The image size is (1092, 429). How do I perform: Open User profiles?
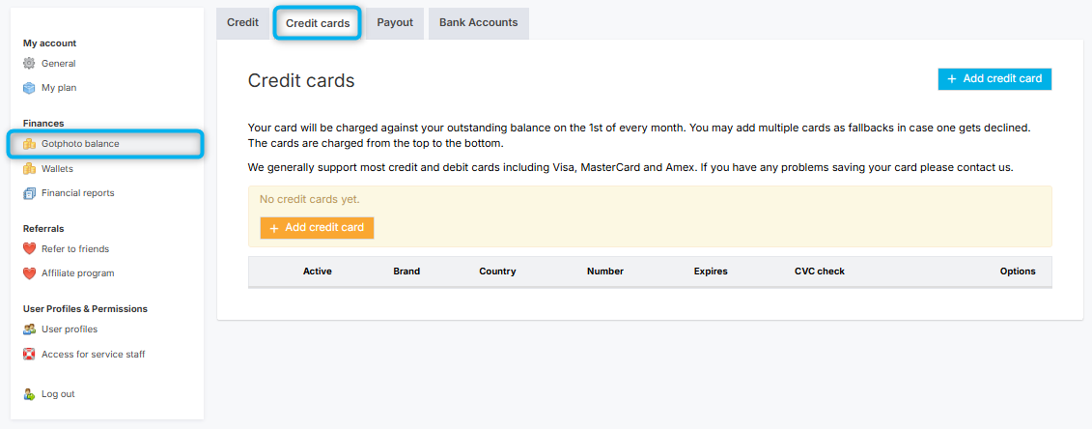(x=70, y=329)
